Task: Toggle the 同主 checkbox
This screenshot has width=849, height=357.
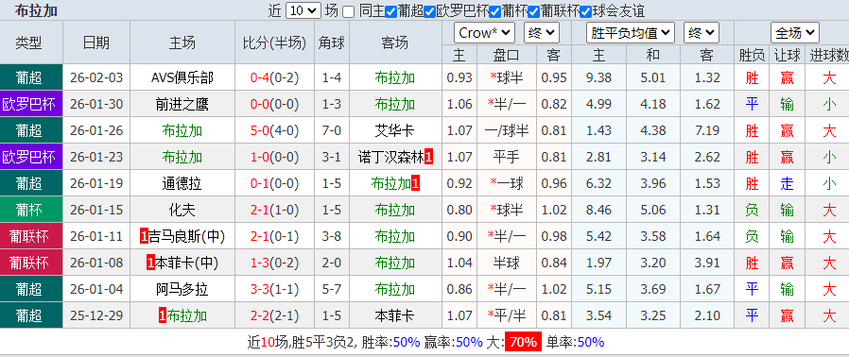Action: 349,11
